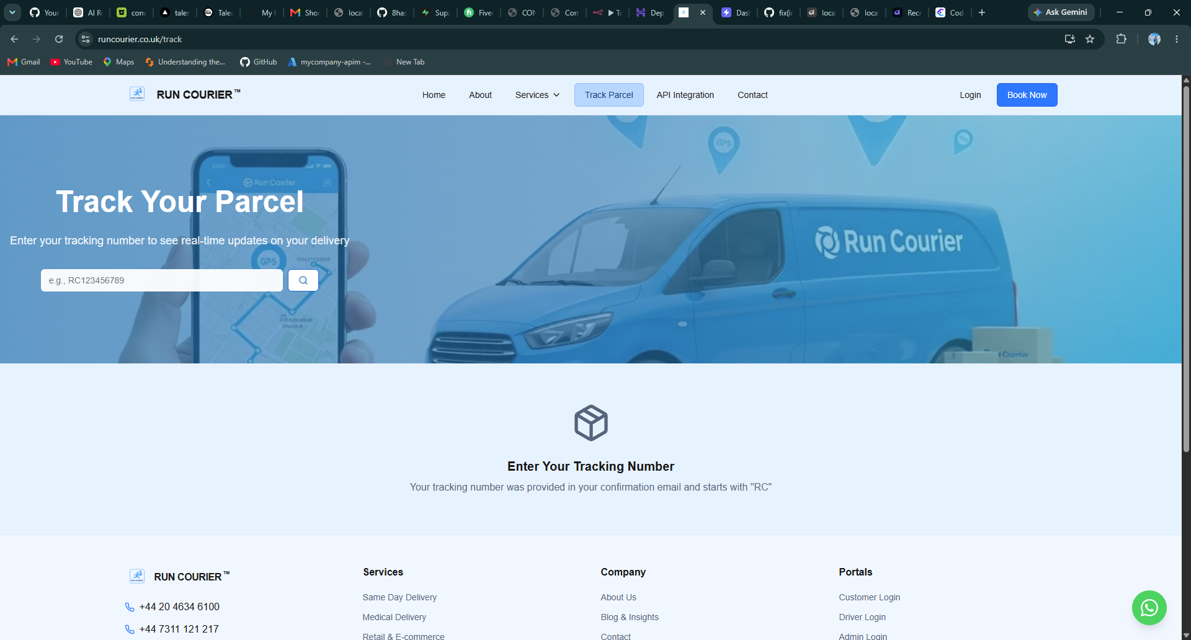This screenshot has width=1191, height=640.
Task: Switch to the 'Dep' browser tab
Action: (x=649, y=12)
